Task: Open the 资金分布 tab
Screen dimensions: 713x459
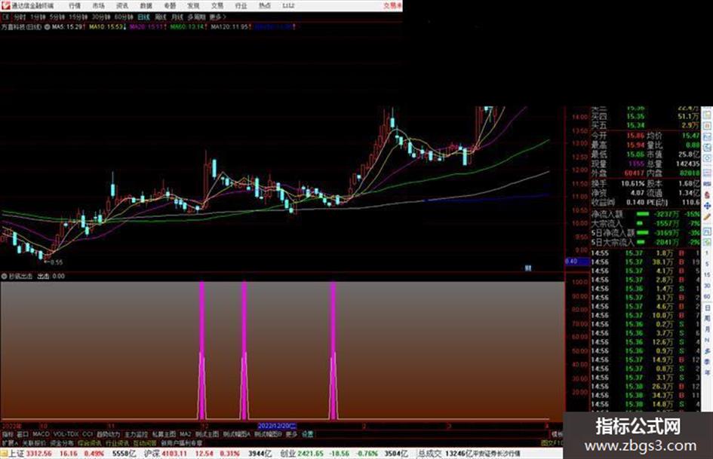Action: (62, 442)
